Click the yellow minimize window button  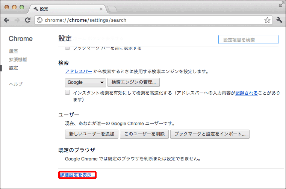click(x=14, y=7)
